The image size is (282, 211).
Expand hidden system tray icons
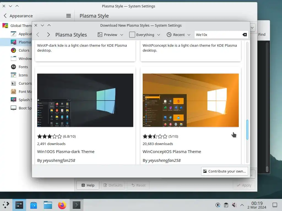242,205
